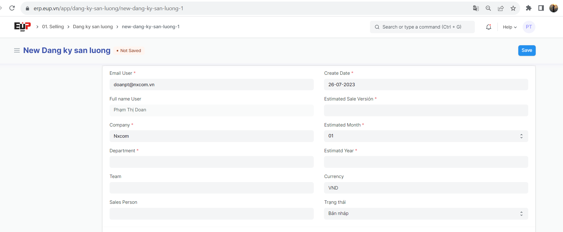The image size is (563, 232).
Task: Focus the search or command bar
Action: (x=422, y=27)
